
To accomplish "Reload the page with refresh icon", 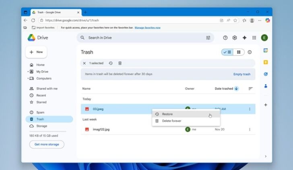I will (33, 20).
